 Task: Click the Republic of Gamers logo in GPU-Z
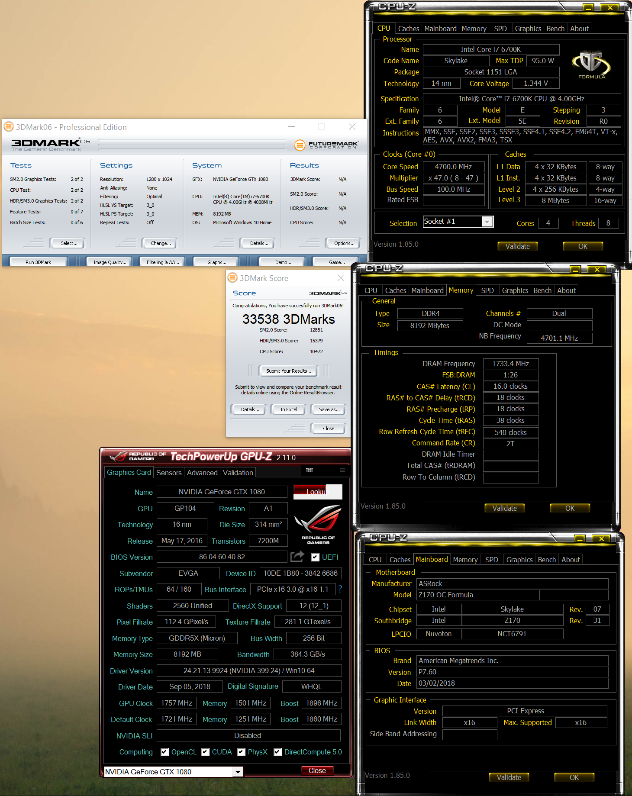(318, 525)
